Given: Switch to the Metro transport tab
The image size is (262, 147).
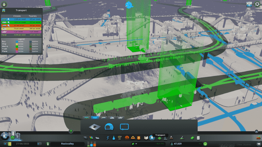Looking at the screenshot, I should point(95,117).
